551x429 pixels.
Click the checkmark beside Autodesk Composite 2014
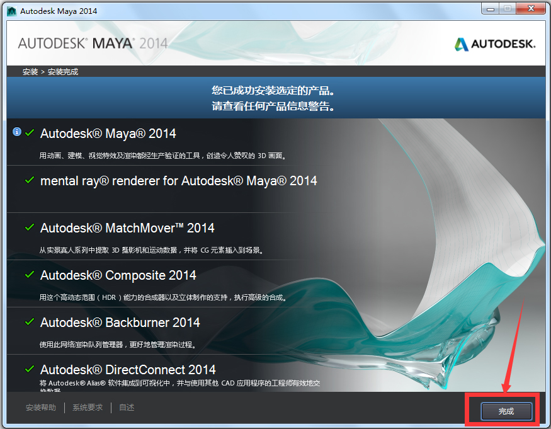[29, 275]
